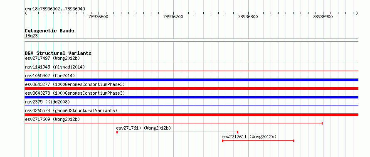Open variant esv2717611 (Wong2012b) label
The height and width of the screenshot is (157, 370).
[249, 137]
